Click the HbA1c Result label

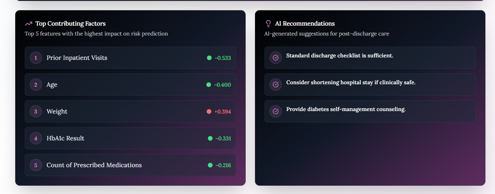coord(65,138)
